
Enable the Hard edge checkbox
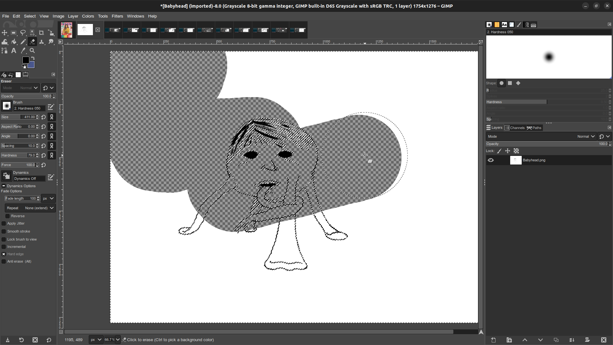4,254
